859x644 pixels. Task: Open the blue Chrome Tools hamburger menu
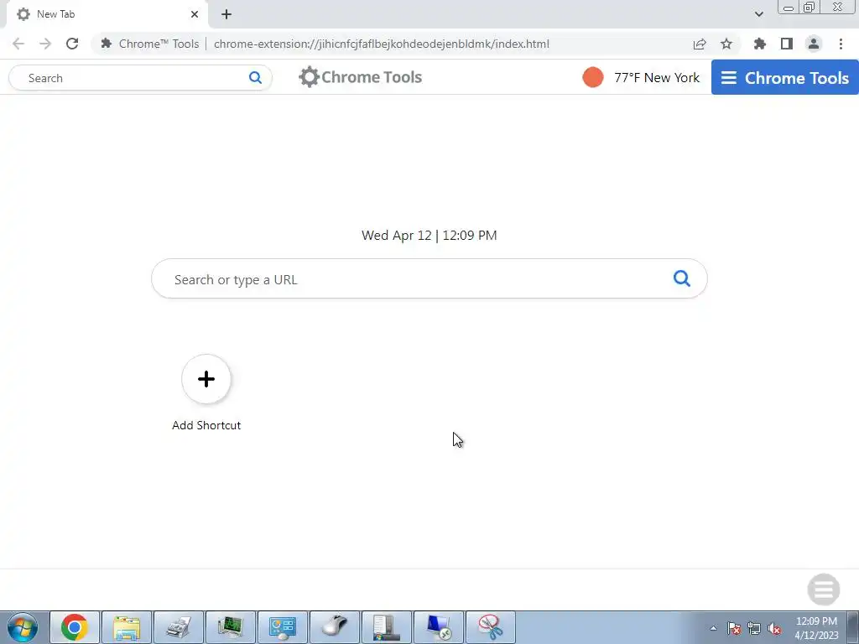pyautogui.click(x=784, y=77)
